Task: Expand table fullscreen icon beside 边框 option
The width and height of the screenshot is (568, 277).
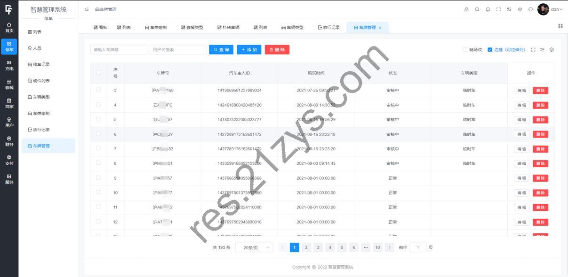Action: click(533, 50)
